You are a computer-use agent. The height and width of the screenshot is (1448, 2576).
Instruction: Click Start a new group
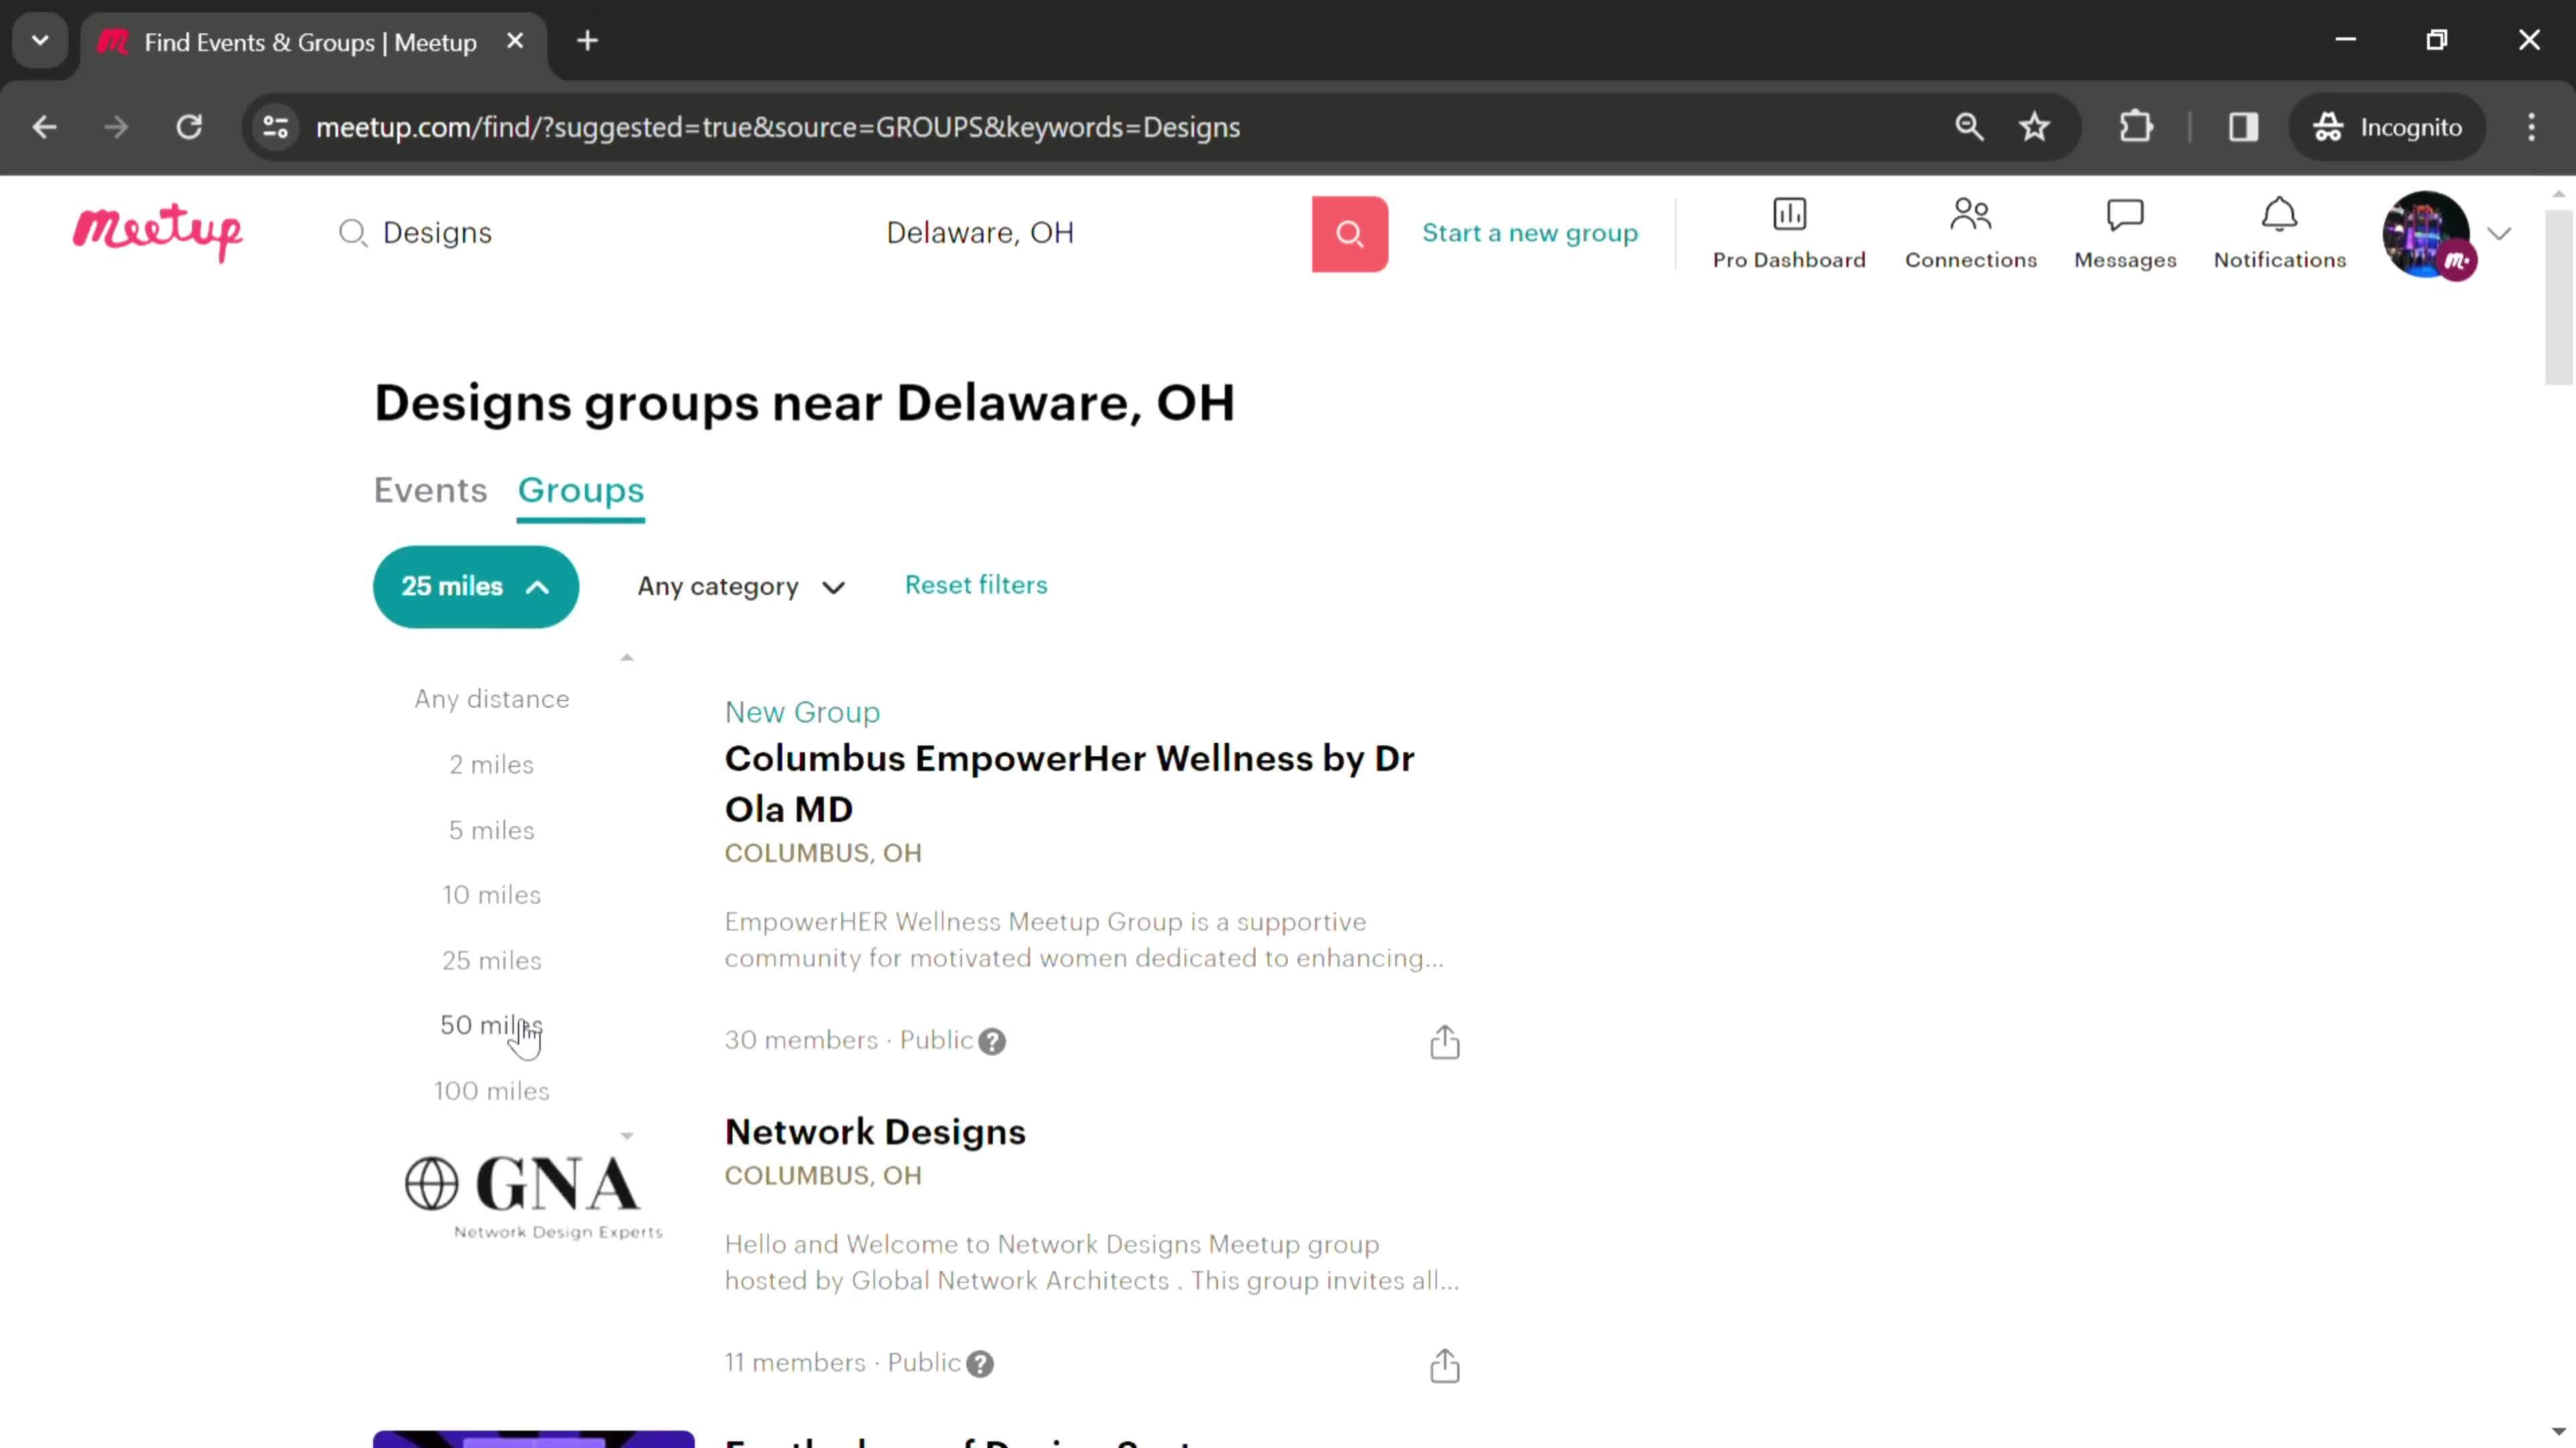coord(1530,233)
